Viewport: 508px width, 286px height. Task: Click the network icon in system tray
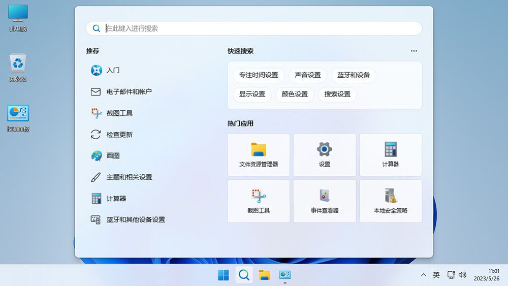point(451,275)
